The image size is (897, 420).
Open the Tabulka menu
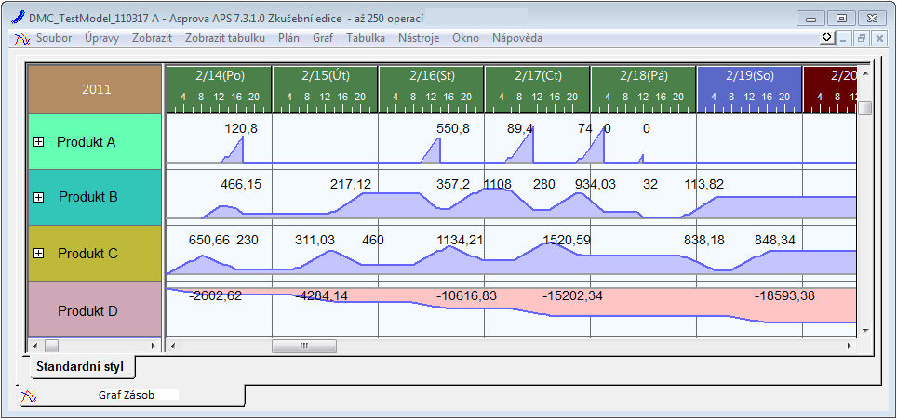pyautogui.click(x=366, y=38)
